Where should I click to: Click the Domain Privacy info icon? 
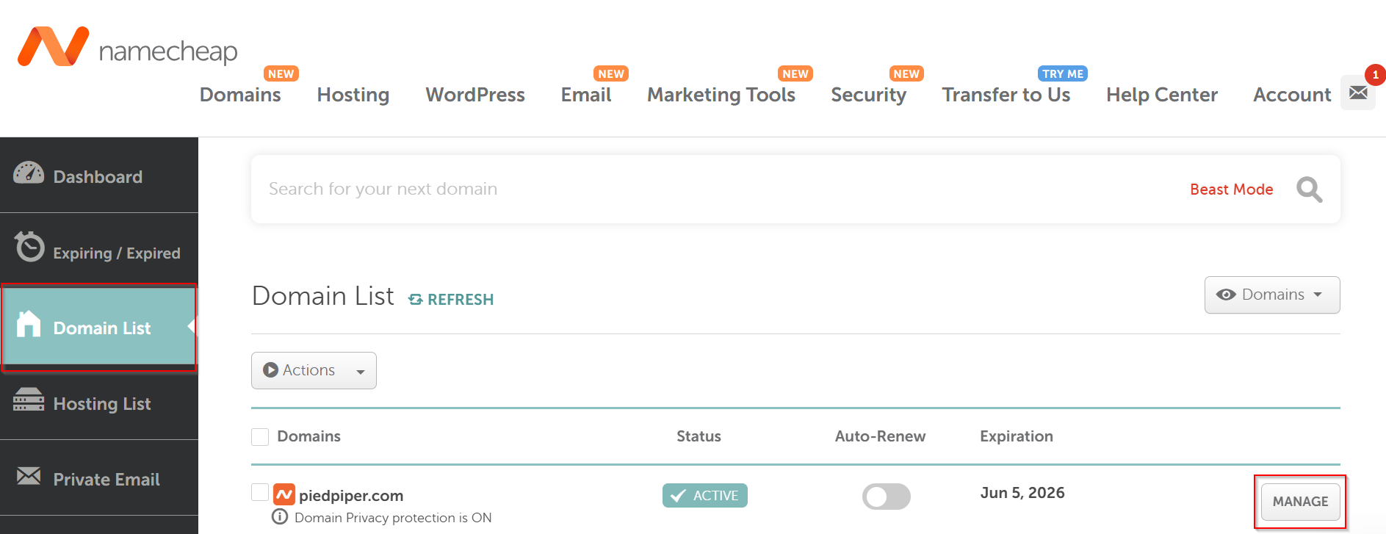point(280,517)
